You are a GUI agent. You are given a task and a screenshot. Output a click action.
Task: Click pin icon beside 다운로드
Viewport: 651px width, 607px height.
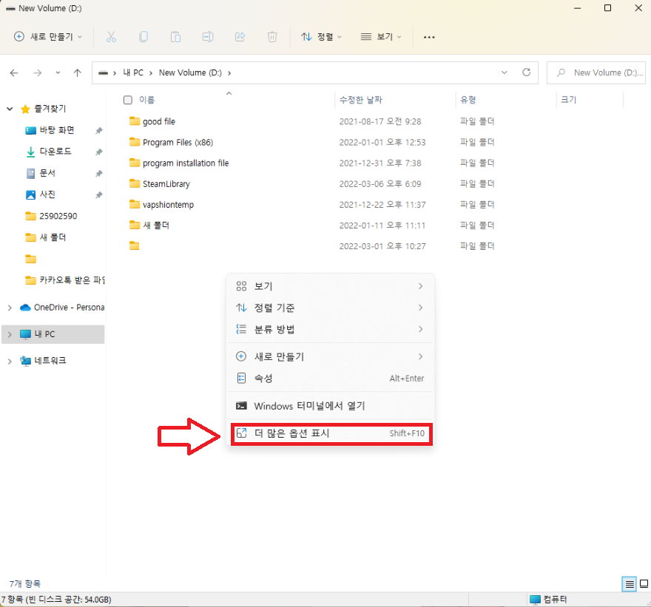pyautogui.click(x=99, y=152)
